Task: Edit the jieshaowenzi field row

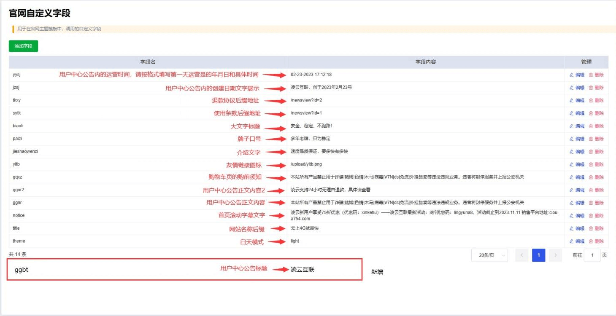Action: (577, 152)
